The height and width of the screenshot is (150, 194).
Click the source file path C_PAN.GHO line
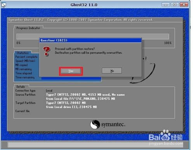click(x=80, y=99)
